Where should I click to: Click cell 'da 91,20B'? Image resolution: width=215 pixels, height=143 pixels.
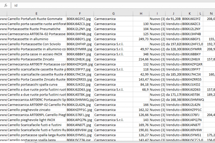[x=173, y=19]
